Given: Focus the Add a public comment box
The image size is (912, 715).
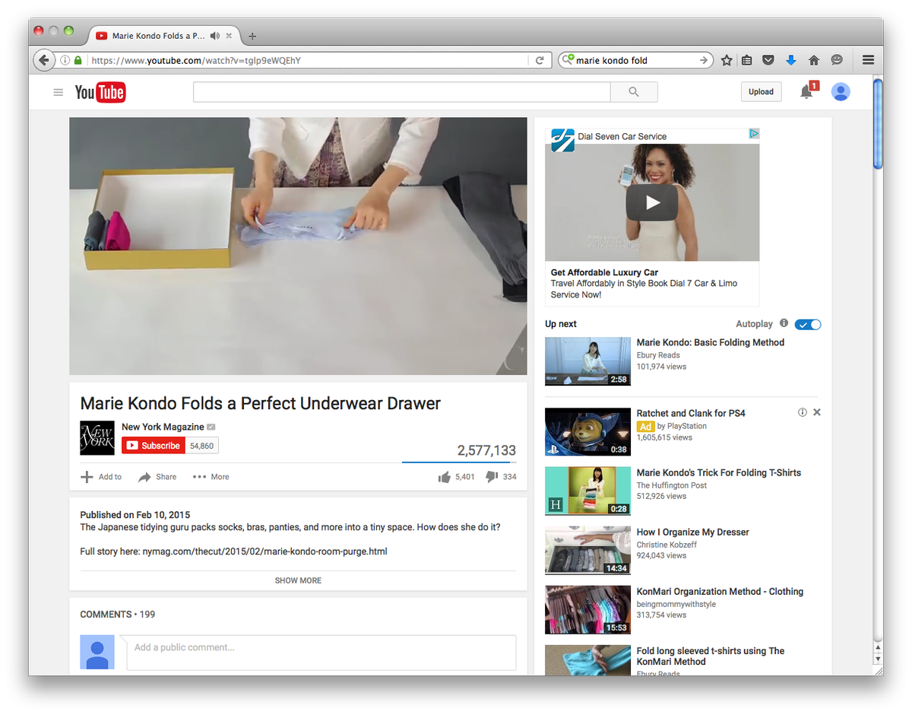Looking at the screenshot, I should coord(321,653).
